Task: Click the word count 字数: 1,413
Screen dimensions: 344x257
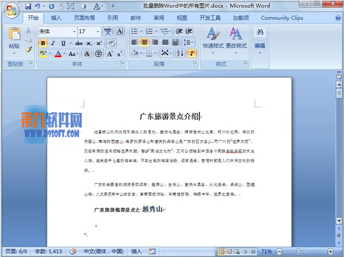Action: click(x=48, y=251)
